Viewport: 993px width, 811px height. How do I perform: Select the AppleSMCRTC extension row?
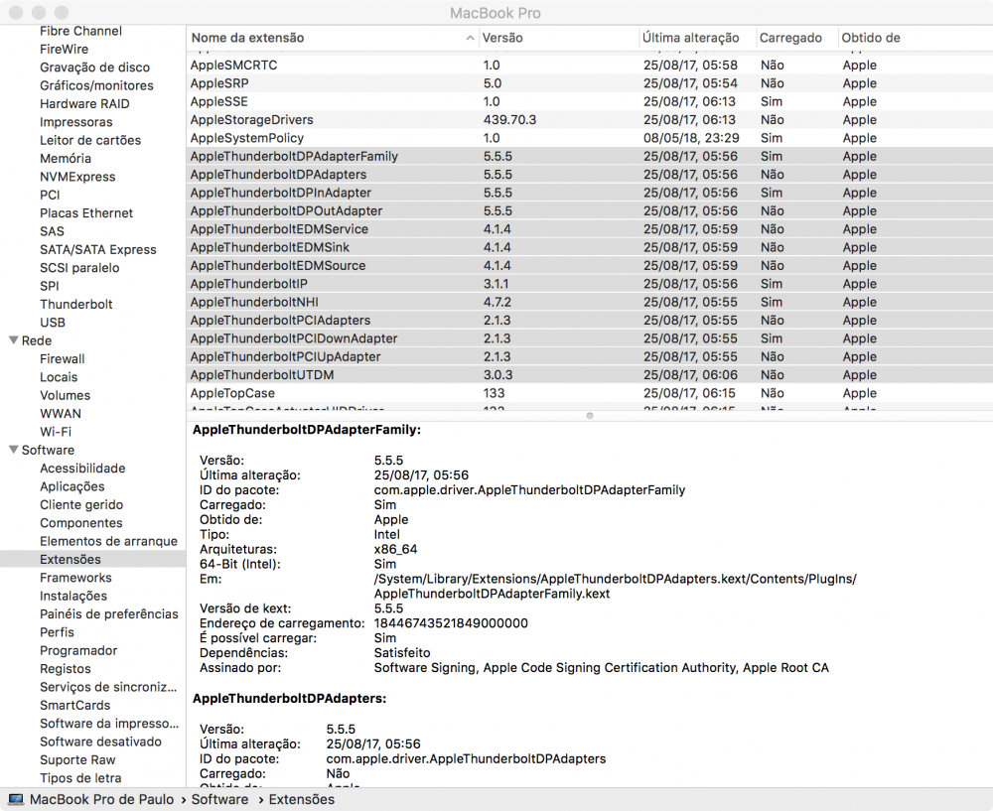pos(590,66)
